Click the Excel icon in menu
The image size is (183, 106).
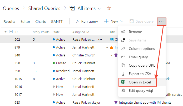pos(123,82)
